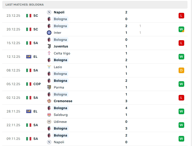Click the Parma club crest
Screen dimensions: 192x146
(49, 87)
